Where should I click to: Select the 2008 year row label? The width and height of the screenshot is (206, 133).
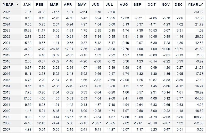[x=7, y=123]
